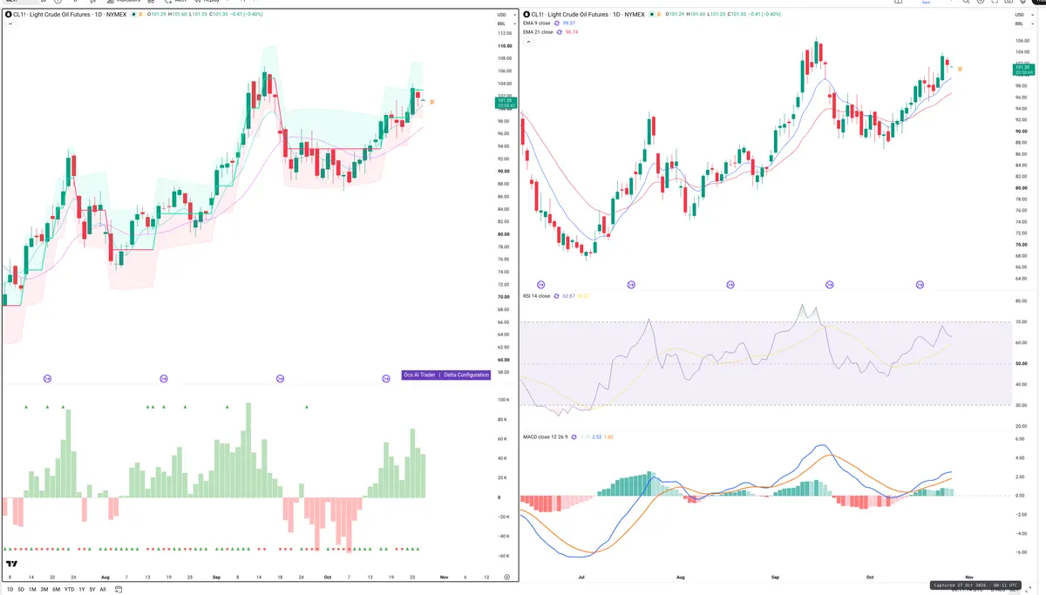Select the YTD time range
The width and height of the screenshot is (1046, 595).
click(69, 590)
